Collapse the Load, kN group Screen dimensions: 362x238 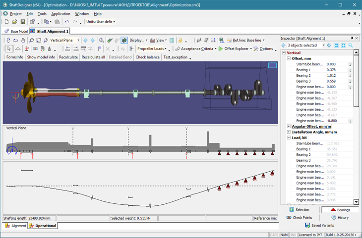[289, 138]
